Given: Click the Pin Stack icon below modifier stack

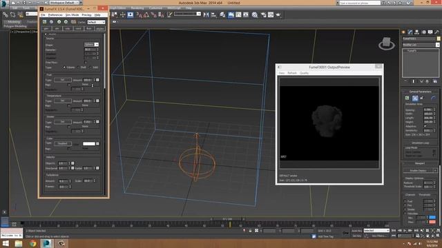Looking at the screenshot, I should click(x=405, y=81).
